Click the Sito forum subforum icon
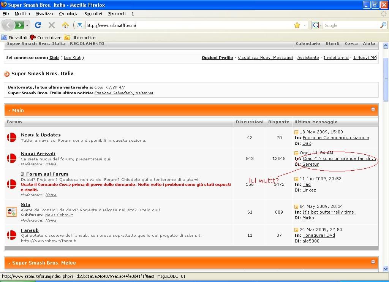 11,212
